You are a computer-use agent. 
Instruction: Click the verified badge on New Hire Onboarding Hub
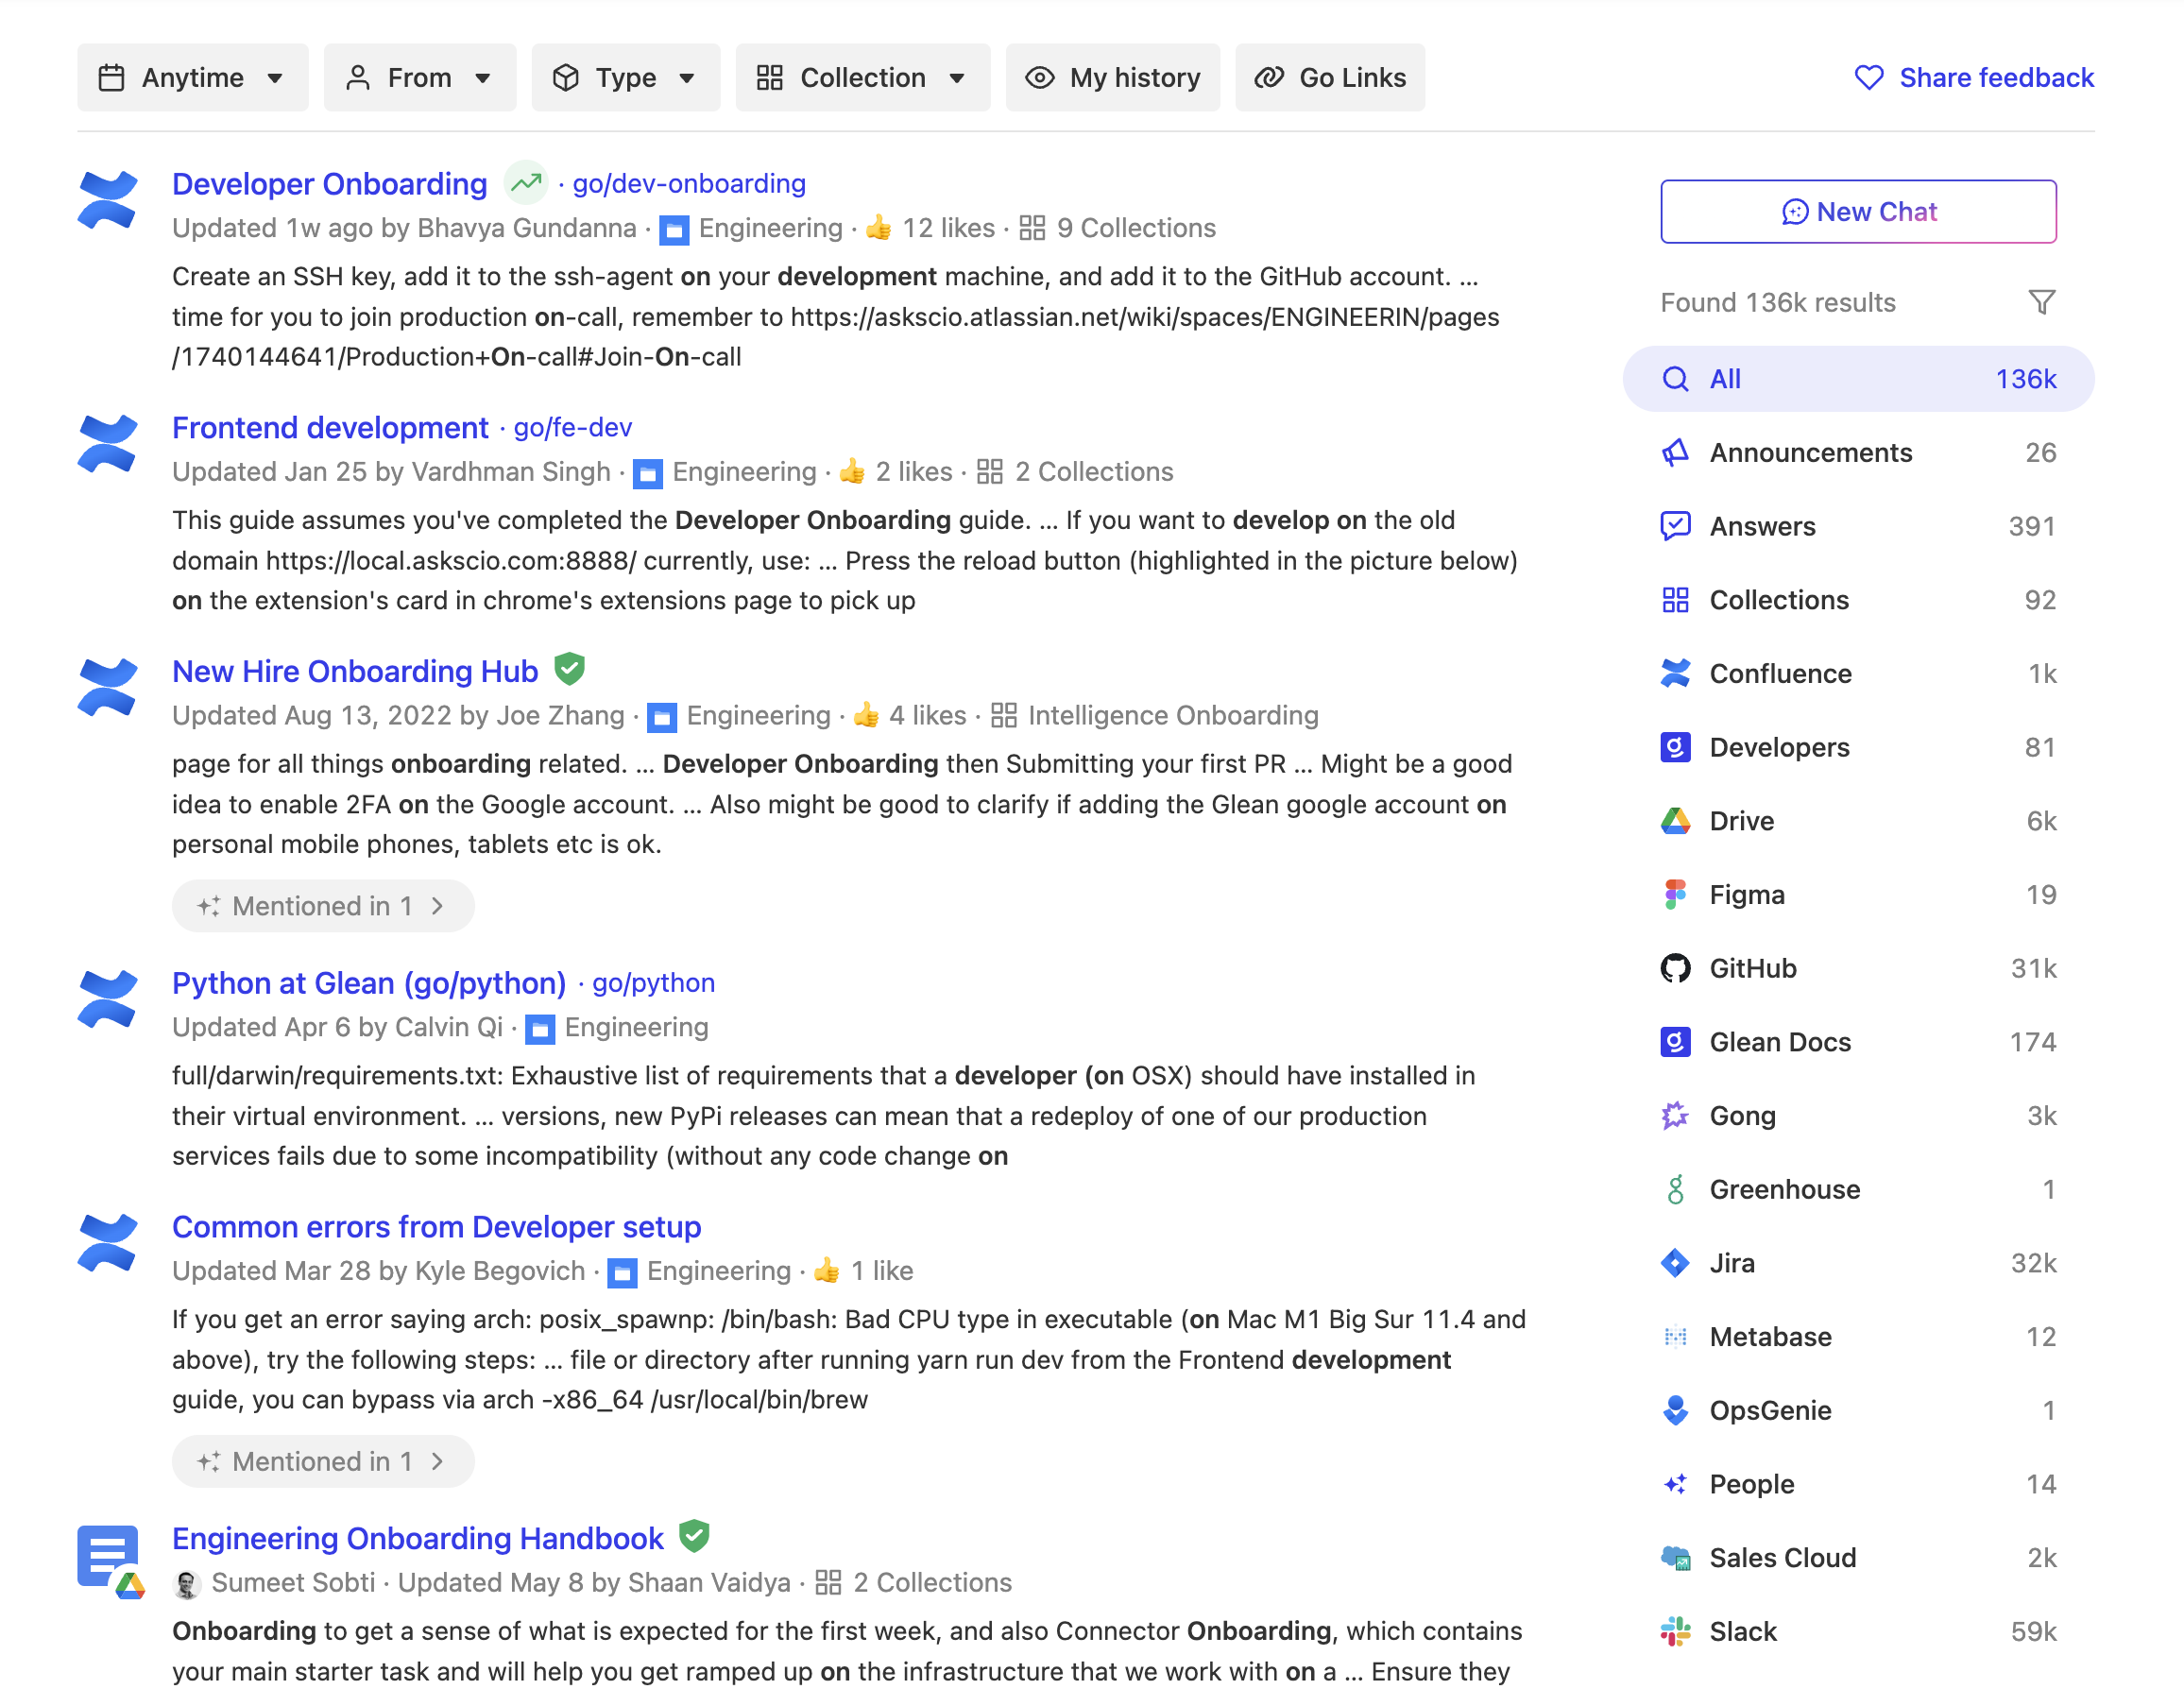coord(570,669)
